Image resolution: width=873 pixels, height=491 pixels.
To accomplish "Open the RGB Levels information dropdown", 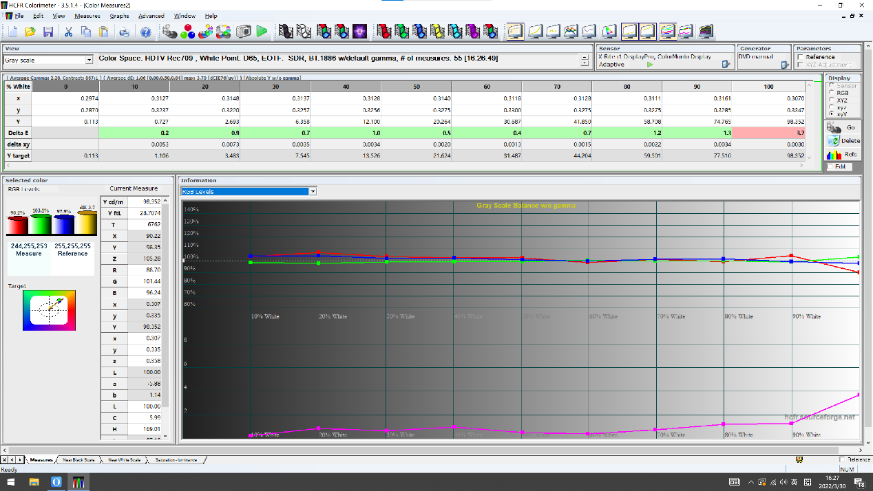I will [313, 192].
